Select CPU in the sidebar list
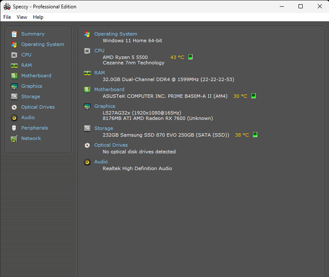Screen dimensions: 329x277 click(x=26, y=55)
